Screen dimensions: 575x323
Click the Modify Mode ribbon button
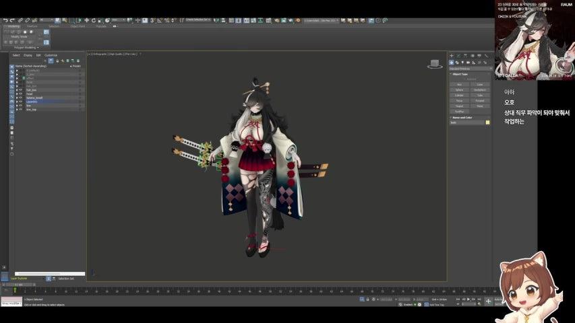click(x=19, y=36)
